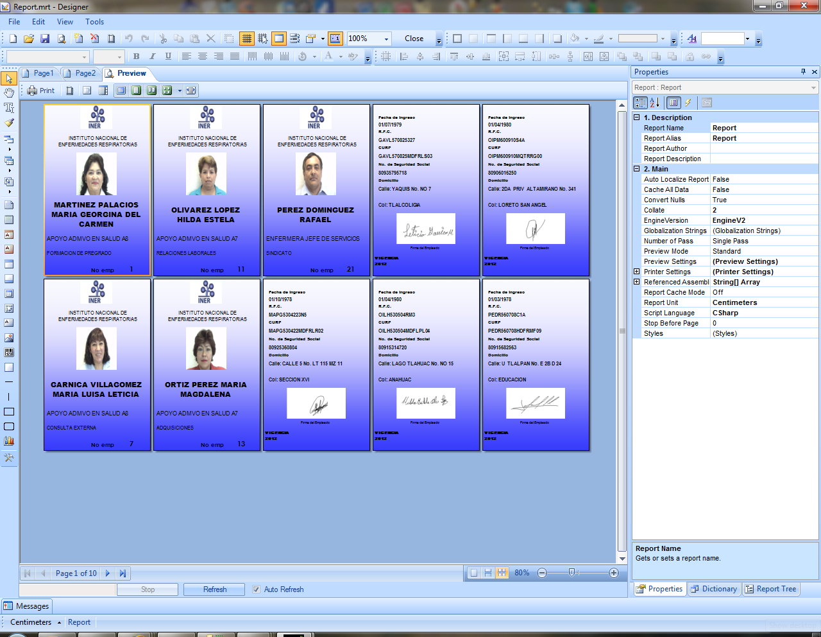
Task: Click the Close button in toolbar
Action: [x=414, y=39]
